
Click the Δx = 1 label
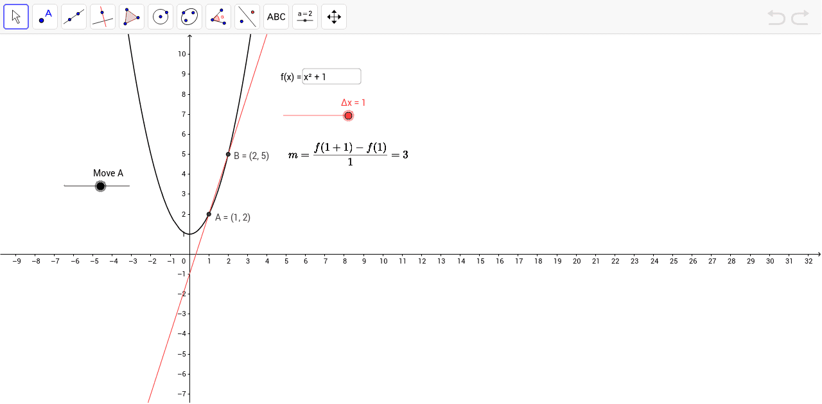coord(353,103)
